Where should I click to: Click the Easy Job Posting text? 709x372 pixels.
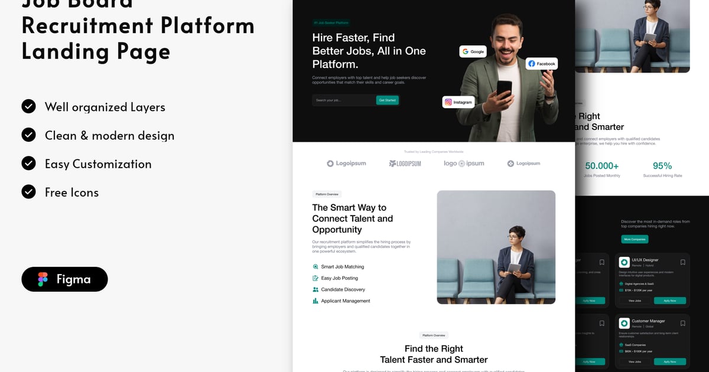[x=340, y=278]
